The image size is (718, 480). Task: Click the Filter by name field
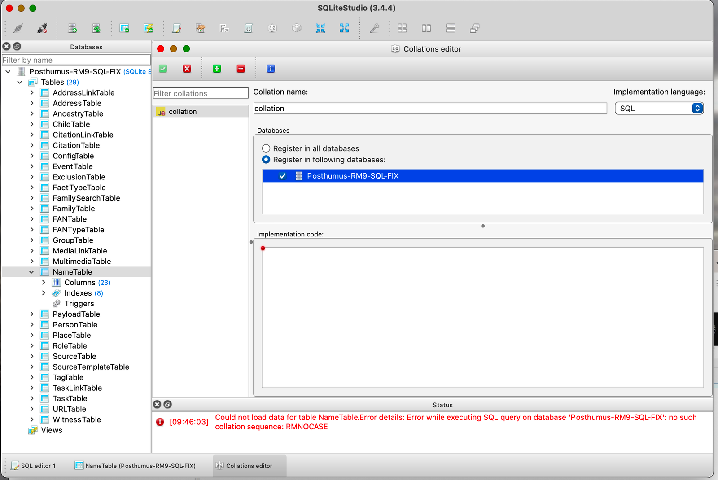coord(76,60)
